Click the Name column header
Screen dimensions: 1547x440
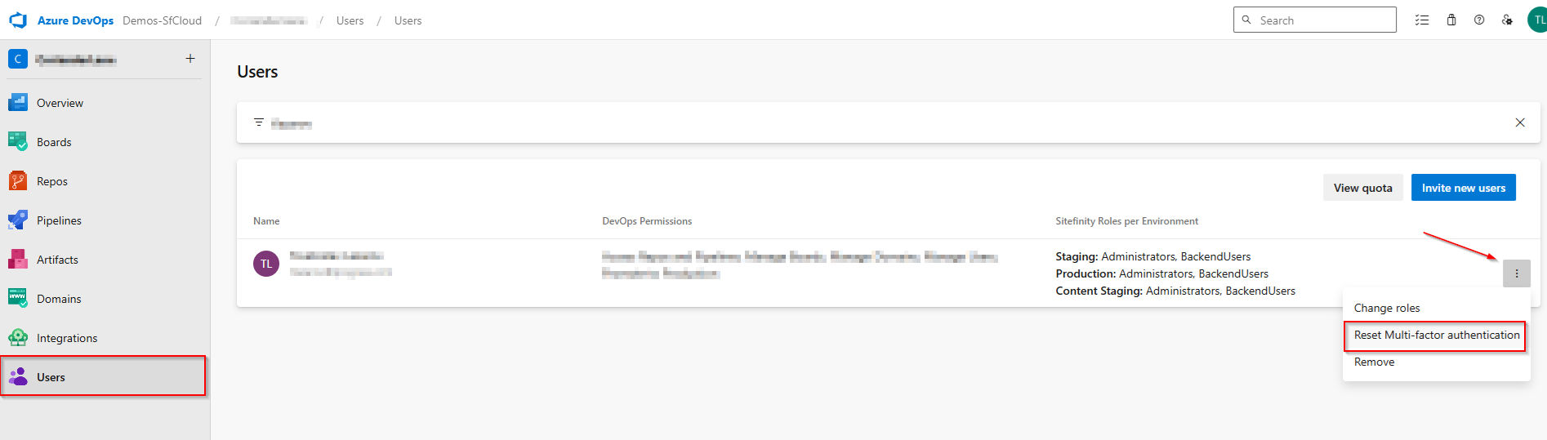pyautogui.click(x=266, y=221)
